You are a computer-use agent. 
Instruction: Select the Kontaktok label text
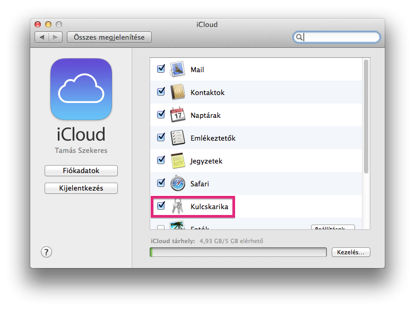207,92
